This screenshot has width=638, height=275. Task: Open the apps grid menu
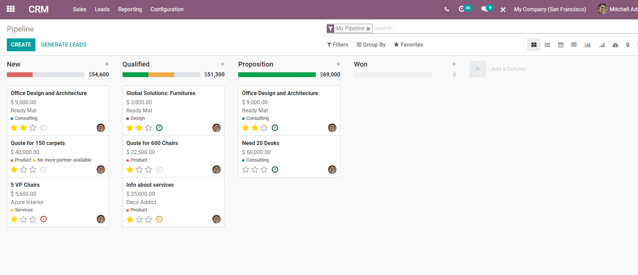11,9
